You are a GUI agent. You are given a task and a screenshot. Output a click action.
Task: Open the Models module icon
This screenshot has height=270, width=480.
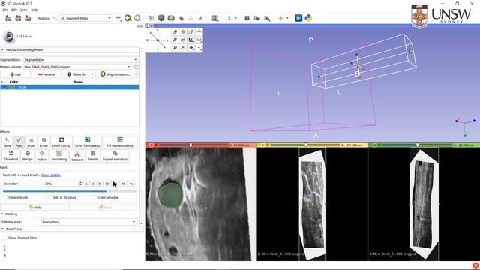pyautogui.click(x=171, y=18)
